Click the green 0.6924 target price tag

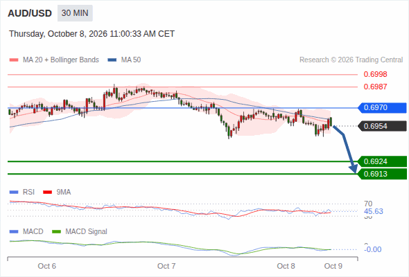(x=382, y=161)
